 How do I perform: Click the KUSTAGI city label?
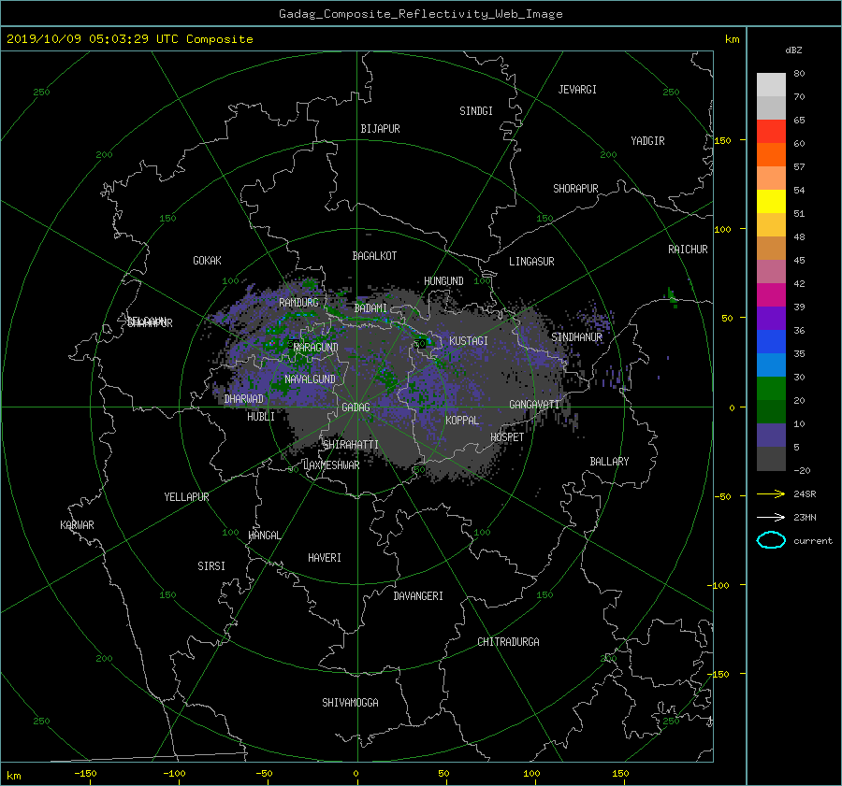[469, 341]
